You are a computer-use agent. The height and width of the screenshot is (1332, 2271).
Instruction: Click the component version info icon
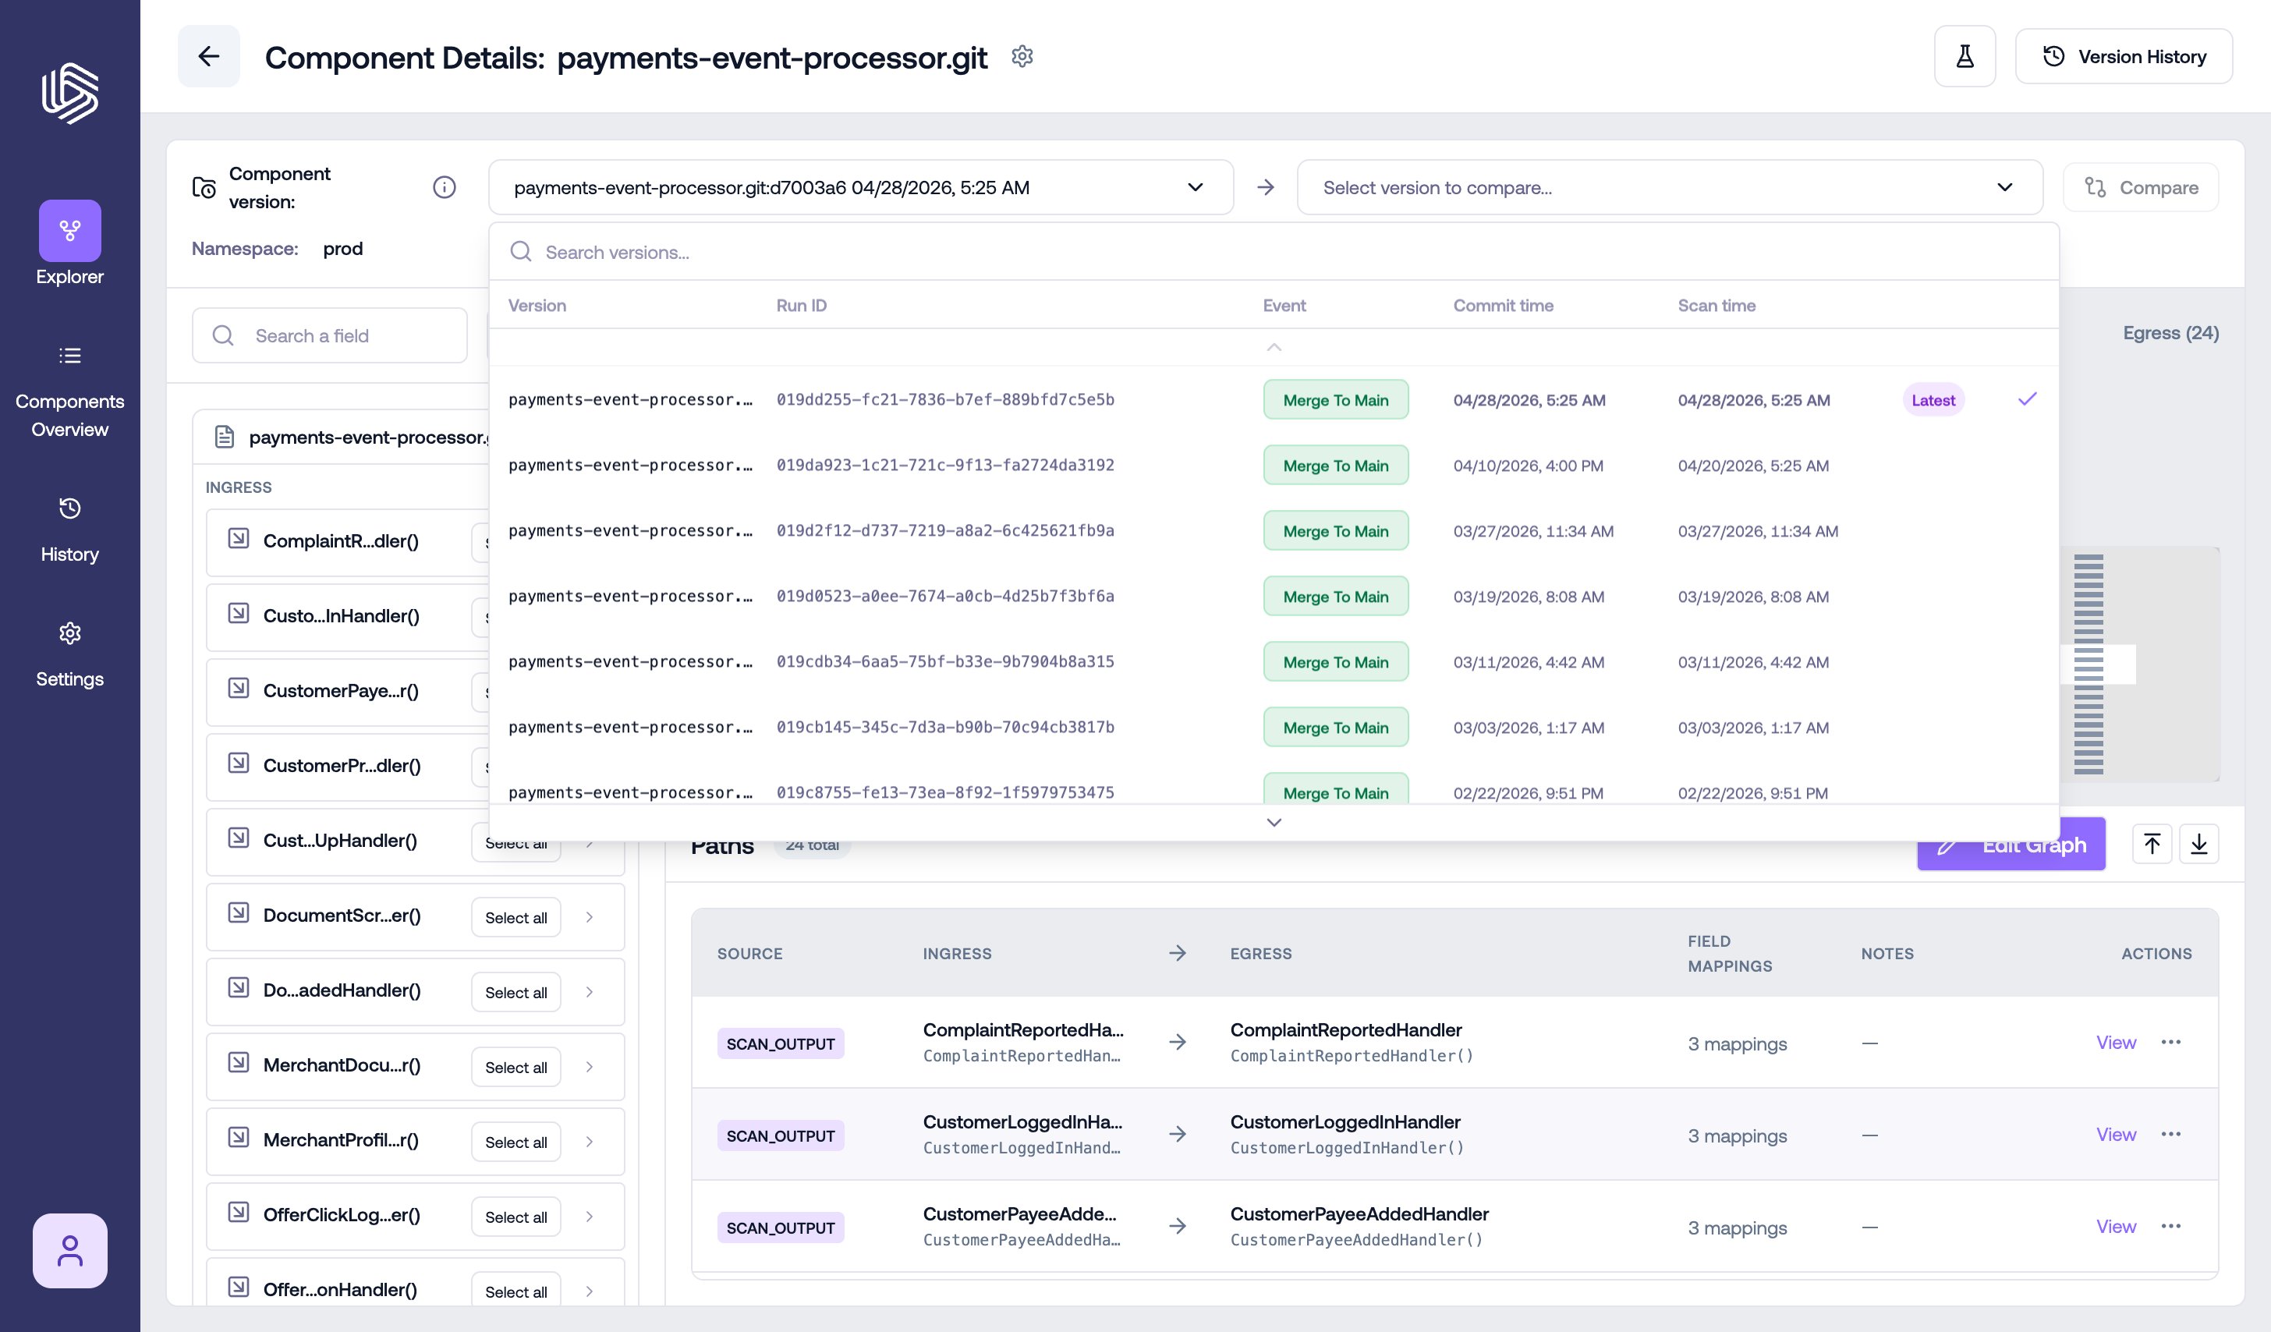click(x=444, y=187)
